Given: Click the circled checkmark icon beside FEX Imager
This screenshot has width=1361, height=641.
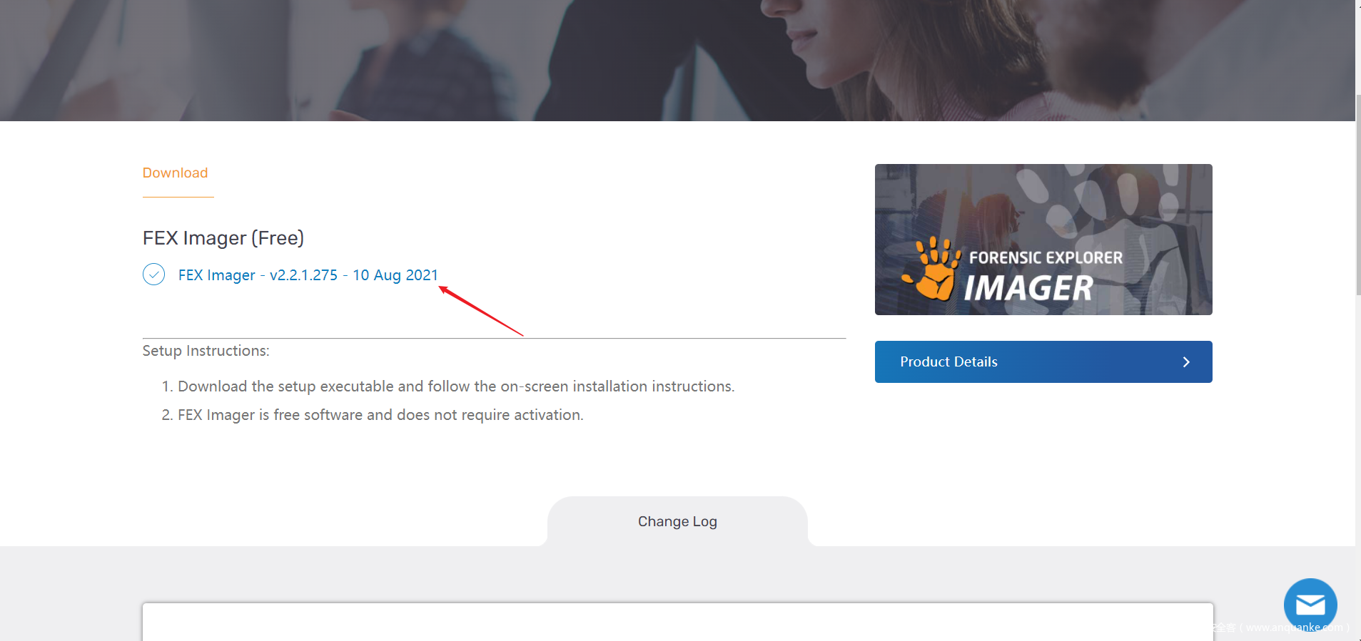Looking at the screenshot, I should click(153, 275).
